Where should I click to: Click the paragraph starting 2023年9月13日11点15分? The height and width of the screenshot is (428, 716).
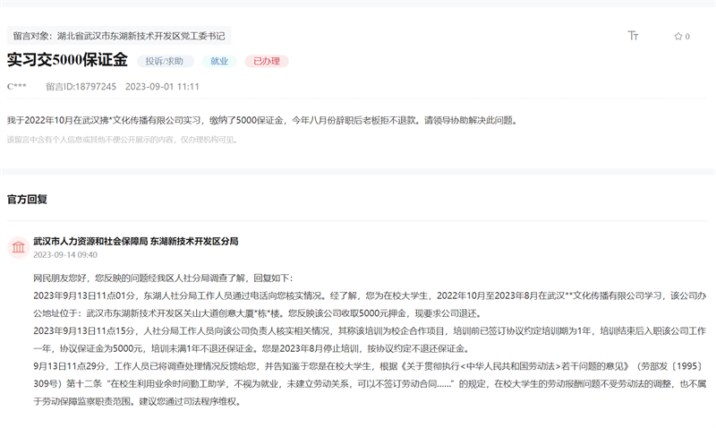pyautogui.click(x=370, y=340)
